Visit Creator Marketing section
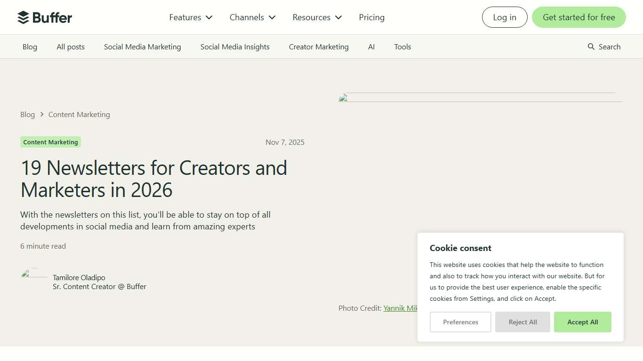This screenshot has height=361, width=643. 319,47
